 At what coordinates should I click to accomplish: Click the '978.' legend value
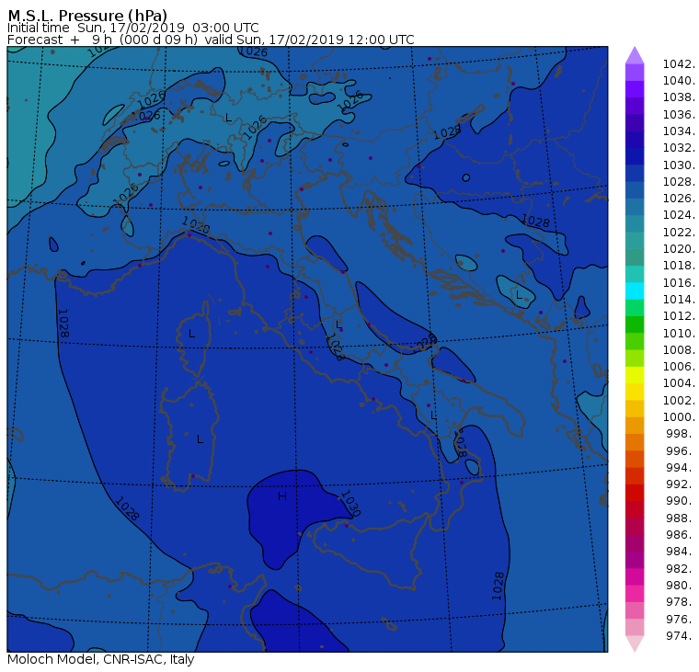point(681,602)
